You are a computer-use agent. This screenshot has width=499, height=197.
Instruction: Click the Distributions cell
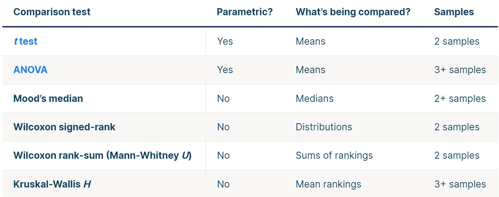coord(324,127)
